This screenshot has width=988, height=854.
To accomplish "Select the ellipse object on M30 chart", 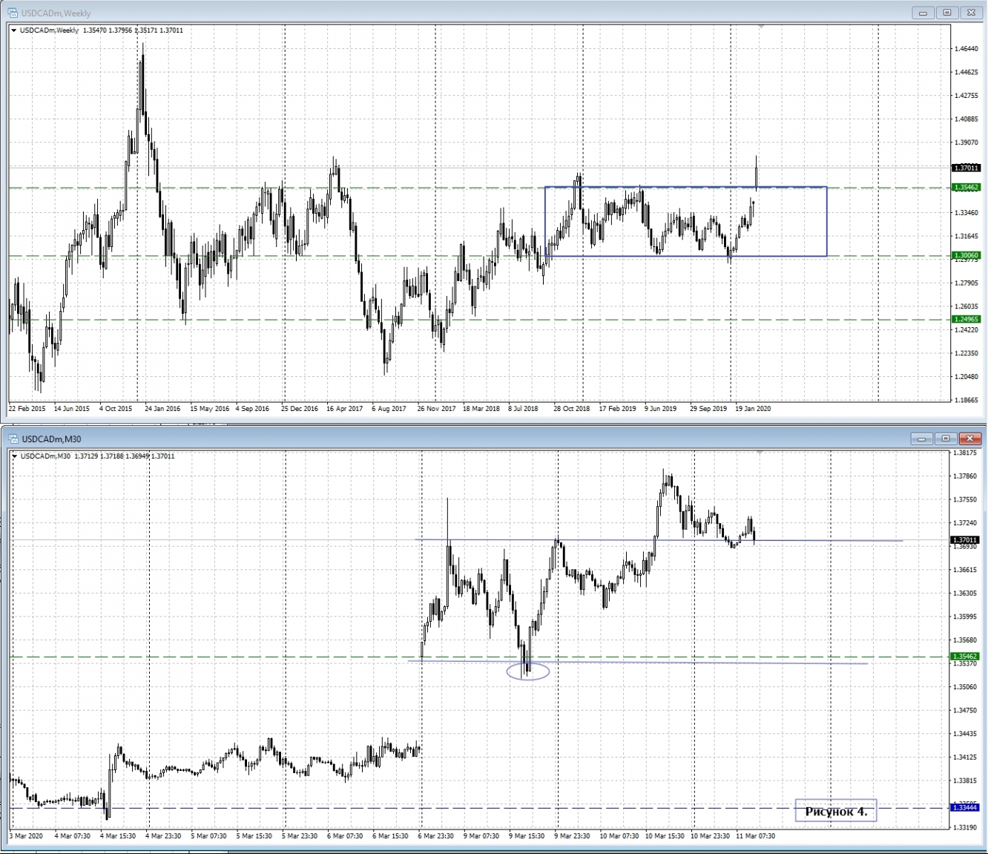I will 528,672.
